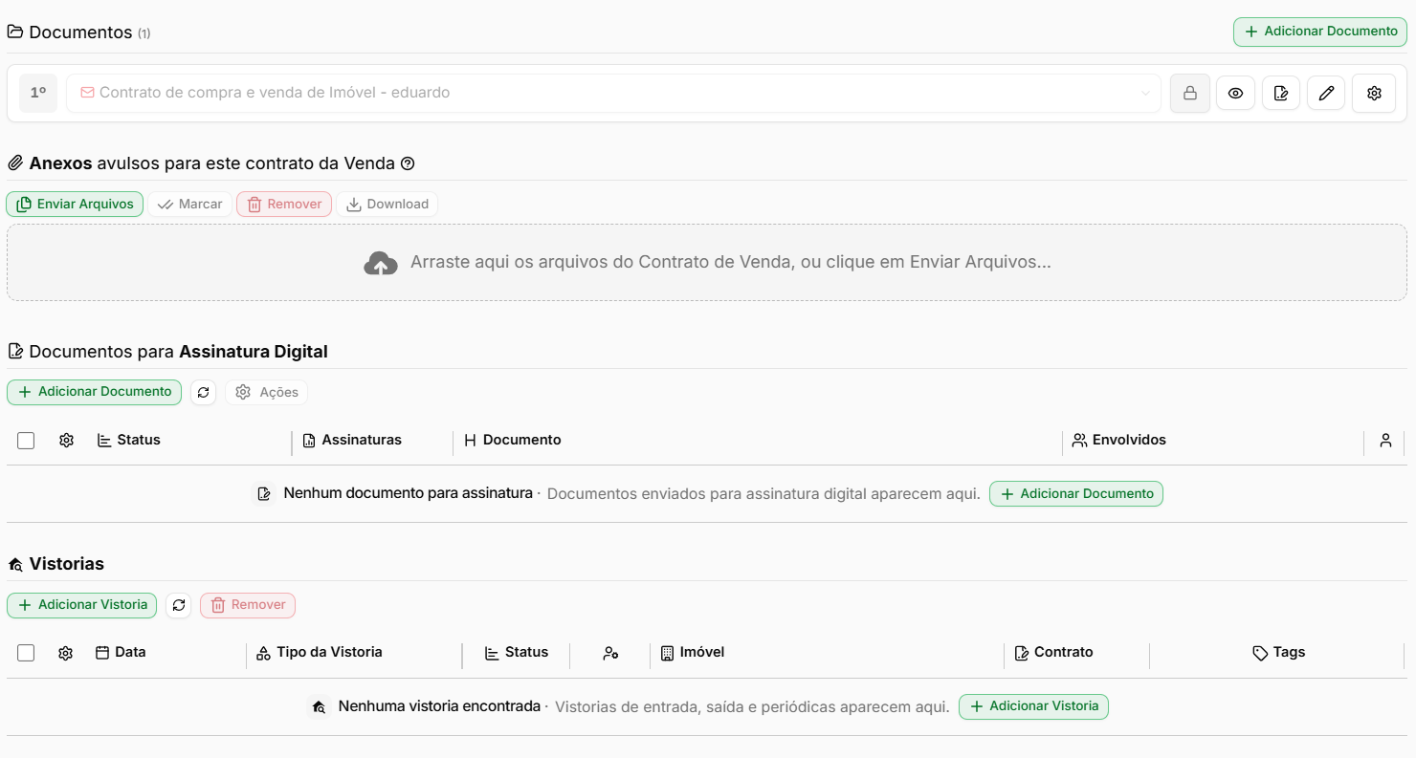The width and height of the screenshot is (1416, 758).
Task: Click the Tipo da Vistoria column header
Action: coord(320,653)
